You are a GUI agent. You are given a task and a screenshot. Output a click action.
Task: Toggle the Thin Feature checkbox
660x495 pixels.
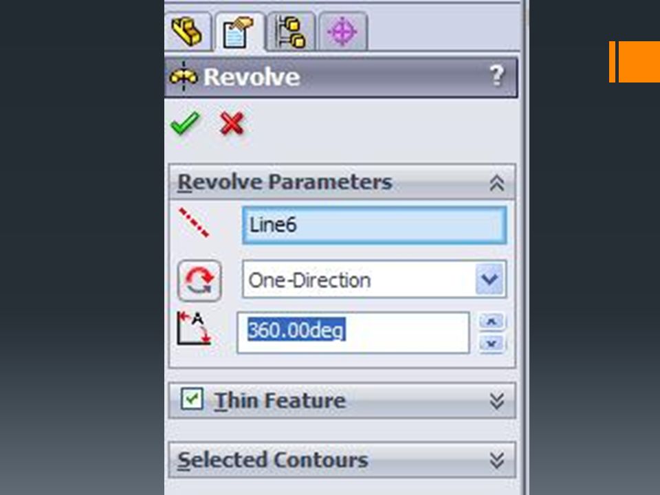tap(192, 399)
